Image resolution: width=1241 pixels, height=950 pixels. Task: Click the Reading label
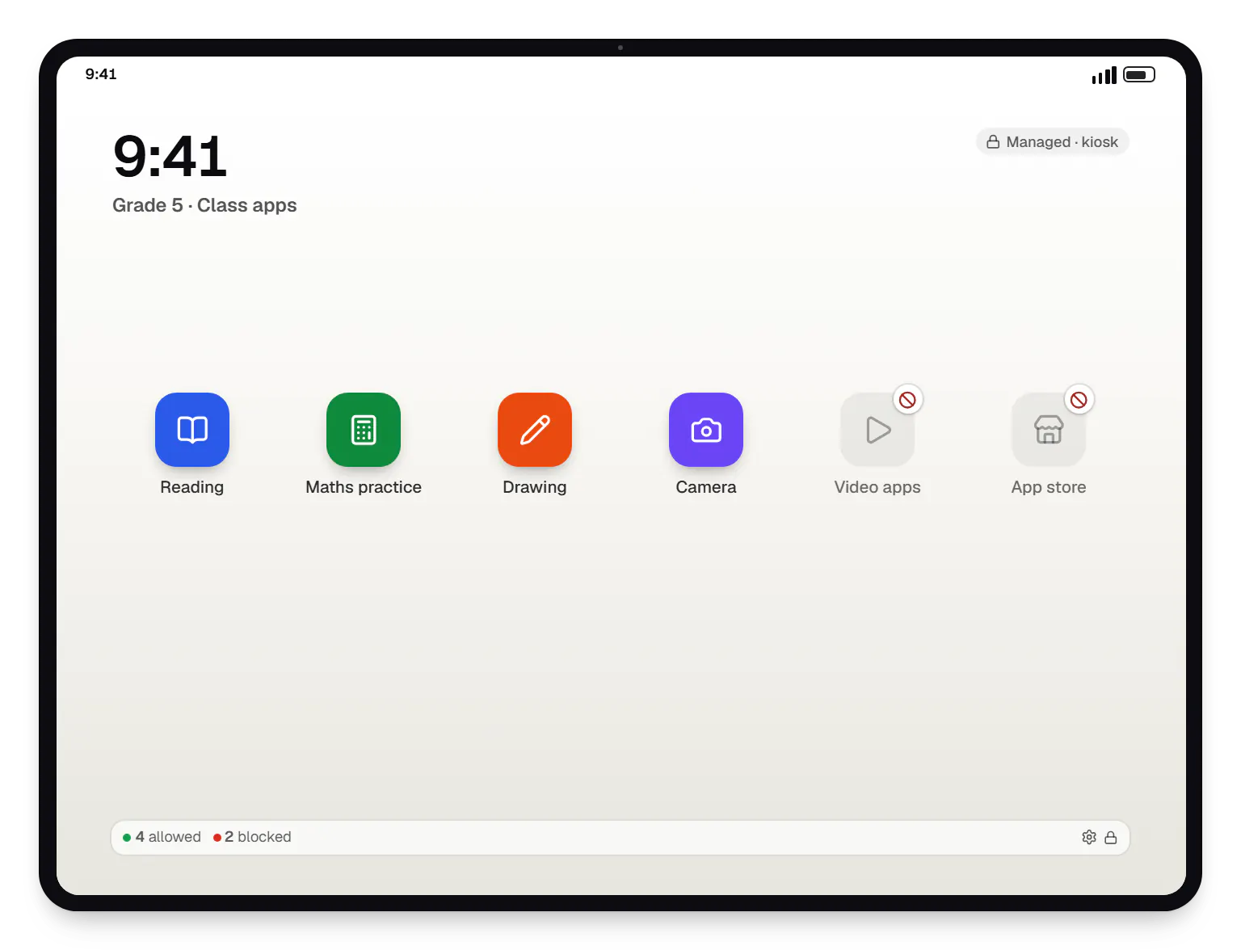[192, 487]
